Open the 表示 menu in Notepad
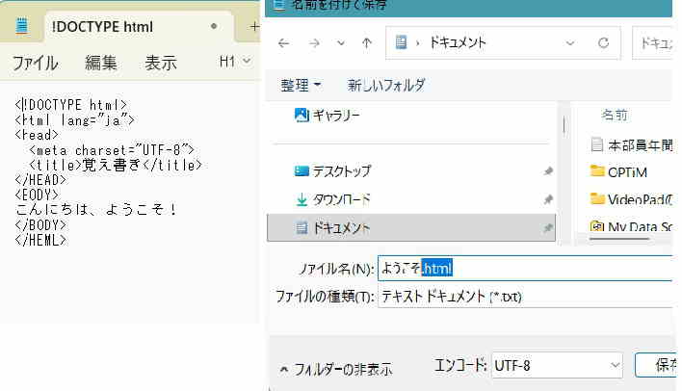Image resolution: width=682 pixels, height=391 pixels. pos(161,63)
